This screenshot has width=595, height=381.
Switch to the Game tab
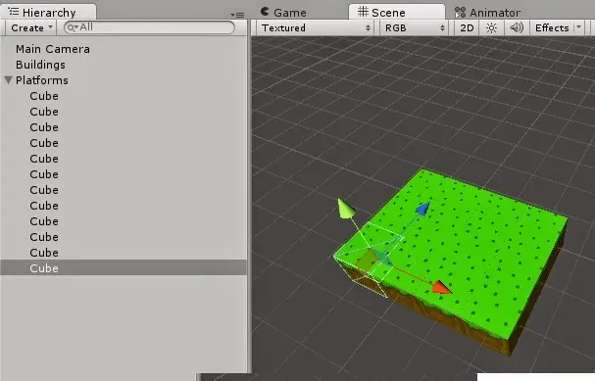[283, 13]
